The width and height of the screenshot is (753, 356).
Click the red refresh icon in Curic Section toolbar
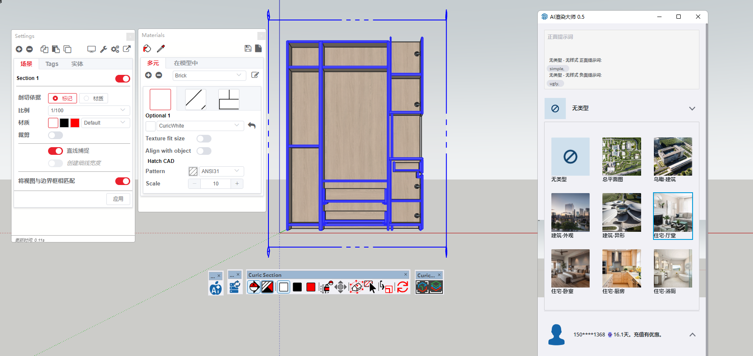point(402,288)
